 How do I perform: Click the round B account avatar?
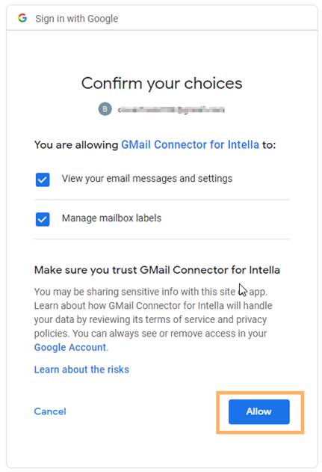tap(105, 109)
